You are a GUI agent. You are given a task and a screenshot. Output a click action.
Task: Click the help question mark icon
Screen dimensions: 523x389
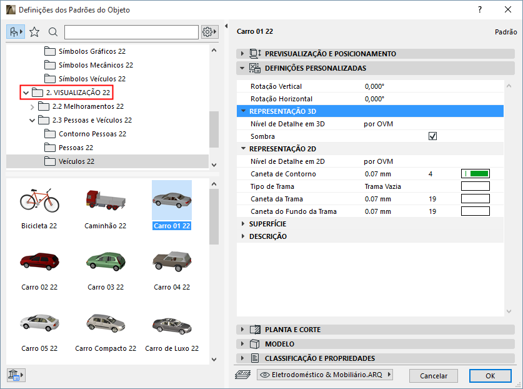(480, 10)
